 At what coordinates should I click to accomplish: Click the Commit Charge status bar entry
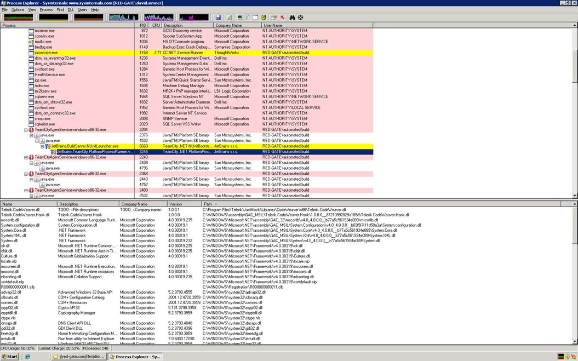59,348
